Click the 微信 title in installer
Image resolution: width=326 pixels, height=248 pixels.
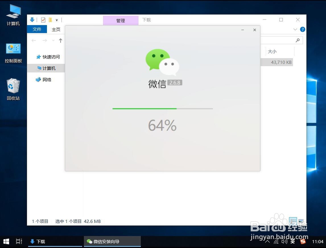(157, 84)
